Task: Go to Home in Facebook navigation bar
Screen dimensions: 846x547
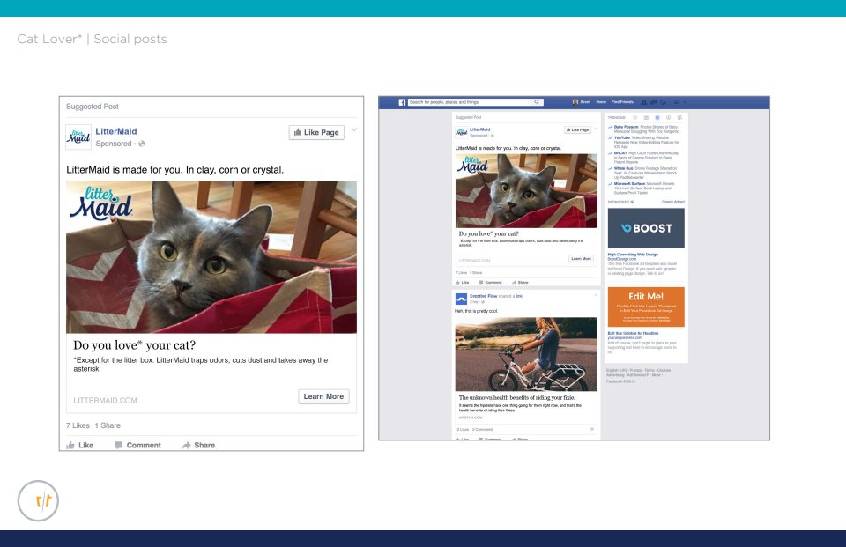Action: coord(601,102)
